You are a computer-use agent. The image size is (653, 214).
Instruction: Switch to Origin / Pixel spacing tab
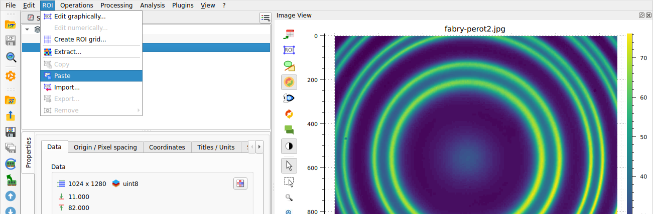click(105, 147)
